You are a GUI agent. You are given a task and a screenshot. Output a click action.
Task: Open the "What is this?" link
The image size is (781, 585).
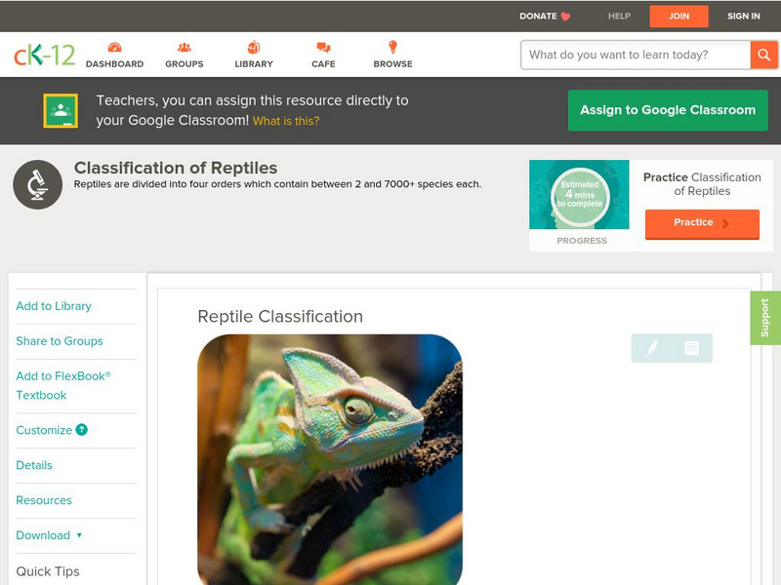[x=286, y=121]
